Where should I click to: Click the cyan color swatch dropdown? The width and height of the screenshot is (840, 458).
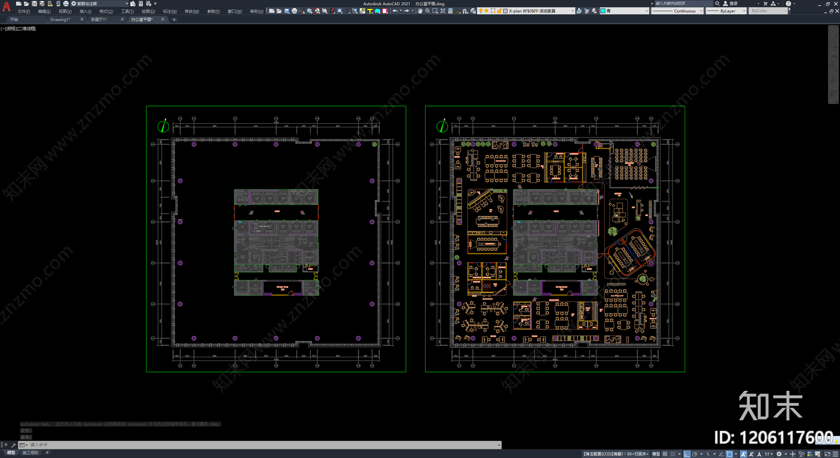pos(625,10)
